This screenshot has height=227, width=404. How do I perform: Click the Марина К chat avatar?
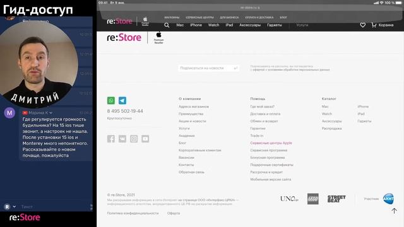coord(9,113)
